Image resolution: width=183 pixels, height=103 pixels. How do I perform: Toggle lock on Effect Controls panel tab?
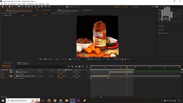coord(10,10)
